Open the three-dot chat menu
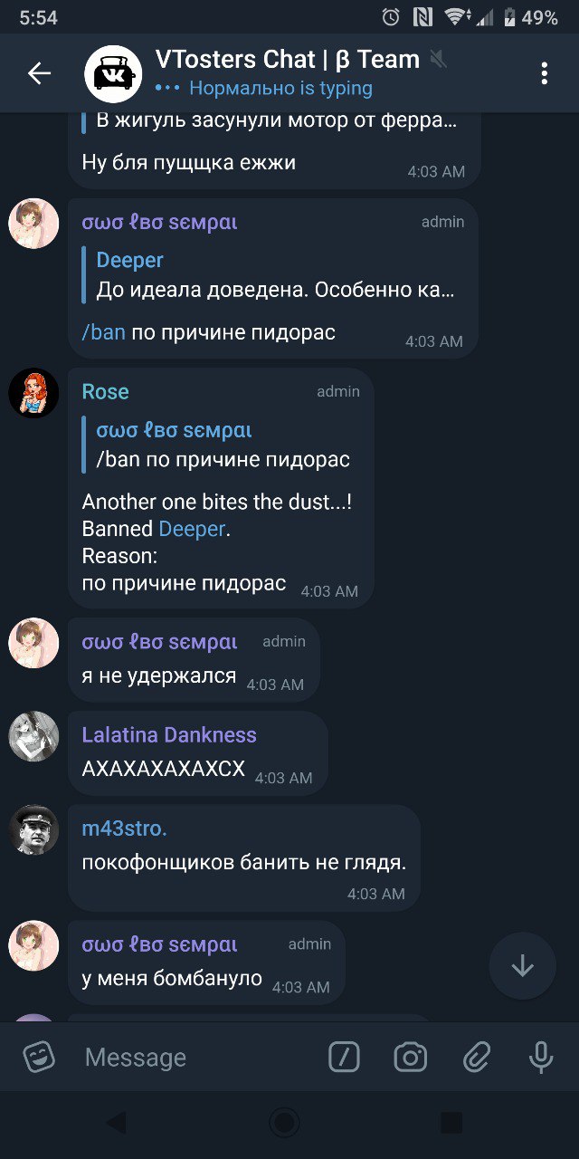Image resolution: width=579 pixels, height=1159 pixels. [x=544, y=73]
